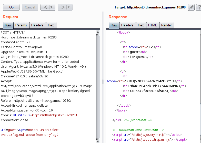Click the Target URL label text
Image resolution: width=201 pixels, height=143 pixels.
150,7
